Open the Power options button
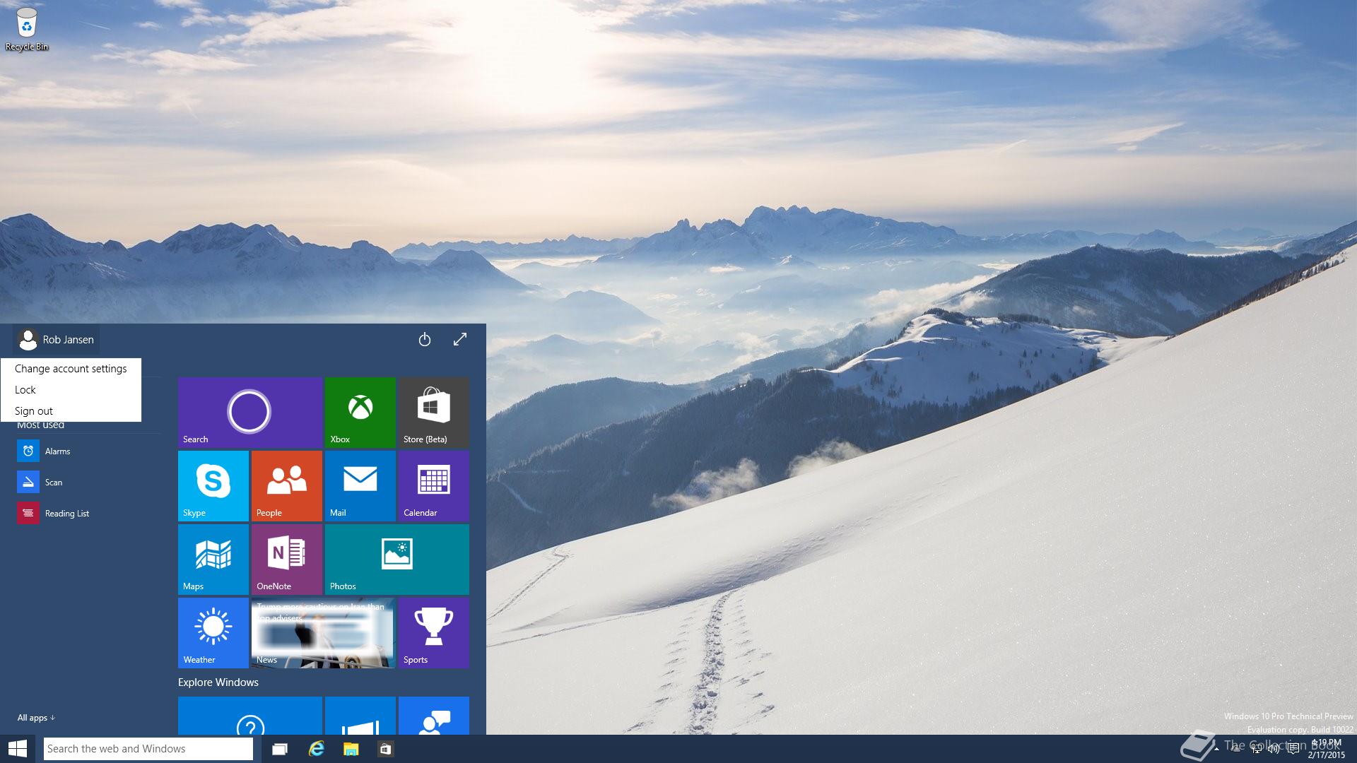This screenshot has height=763, width=1357. click(x=425, y=340)
